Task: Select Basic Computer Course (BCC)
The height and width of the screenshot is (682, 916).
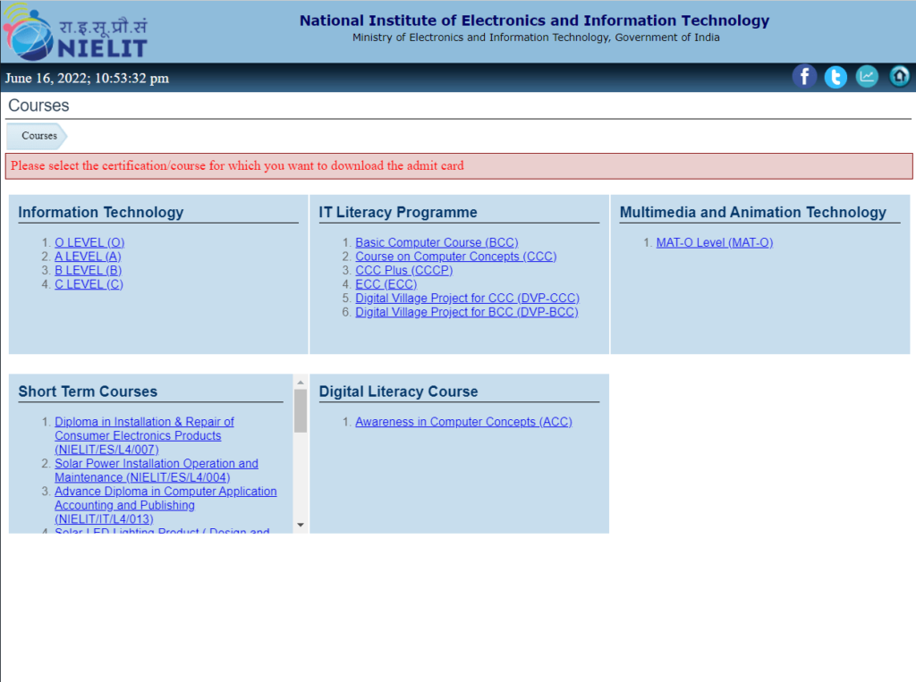Action: pyautogui.click(x=437, y=242)
